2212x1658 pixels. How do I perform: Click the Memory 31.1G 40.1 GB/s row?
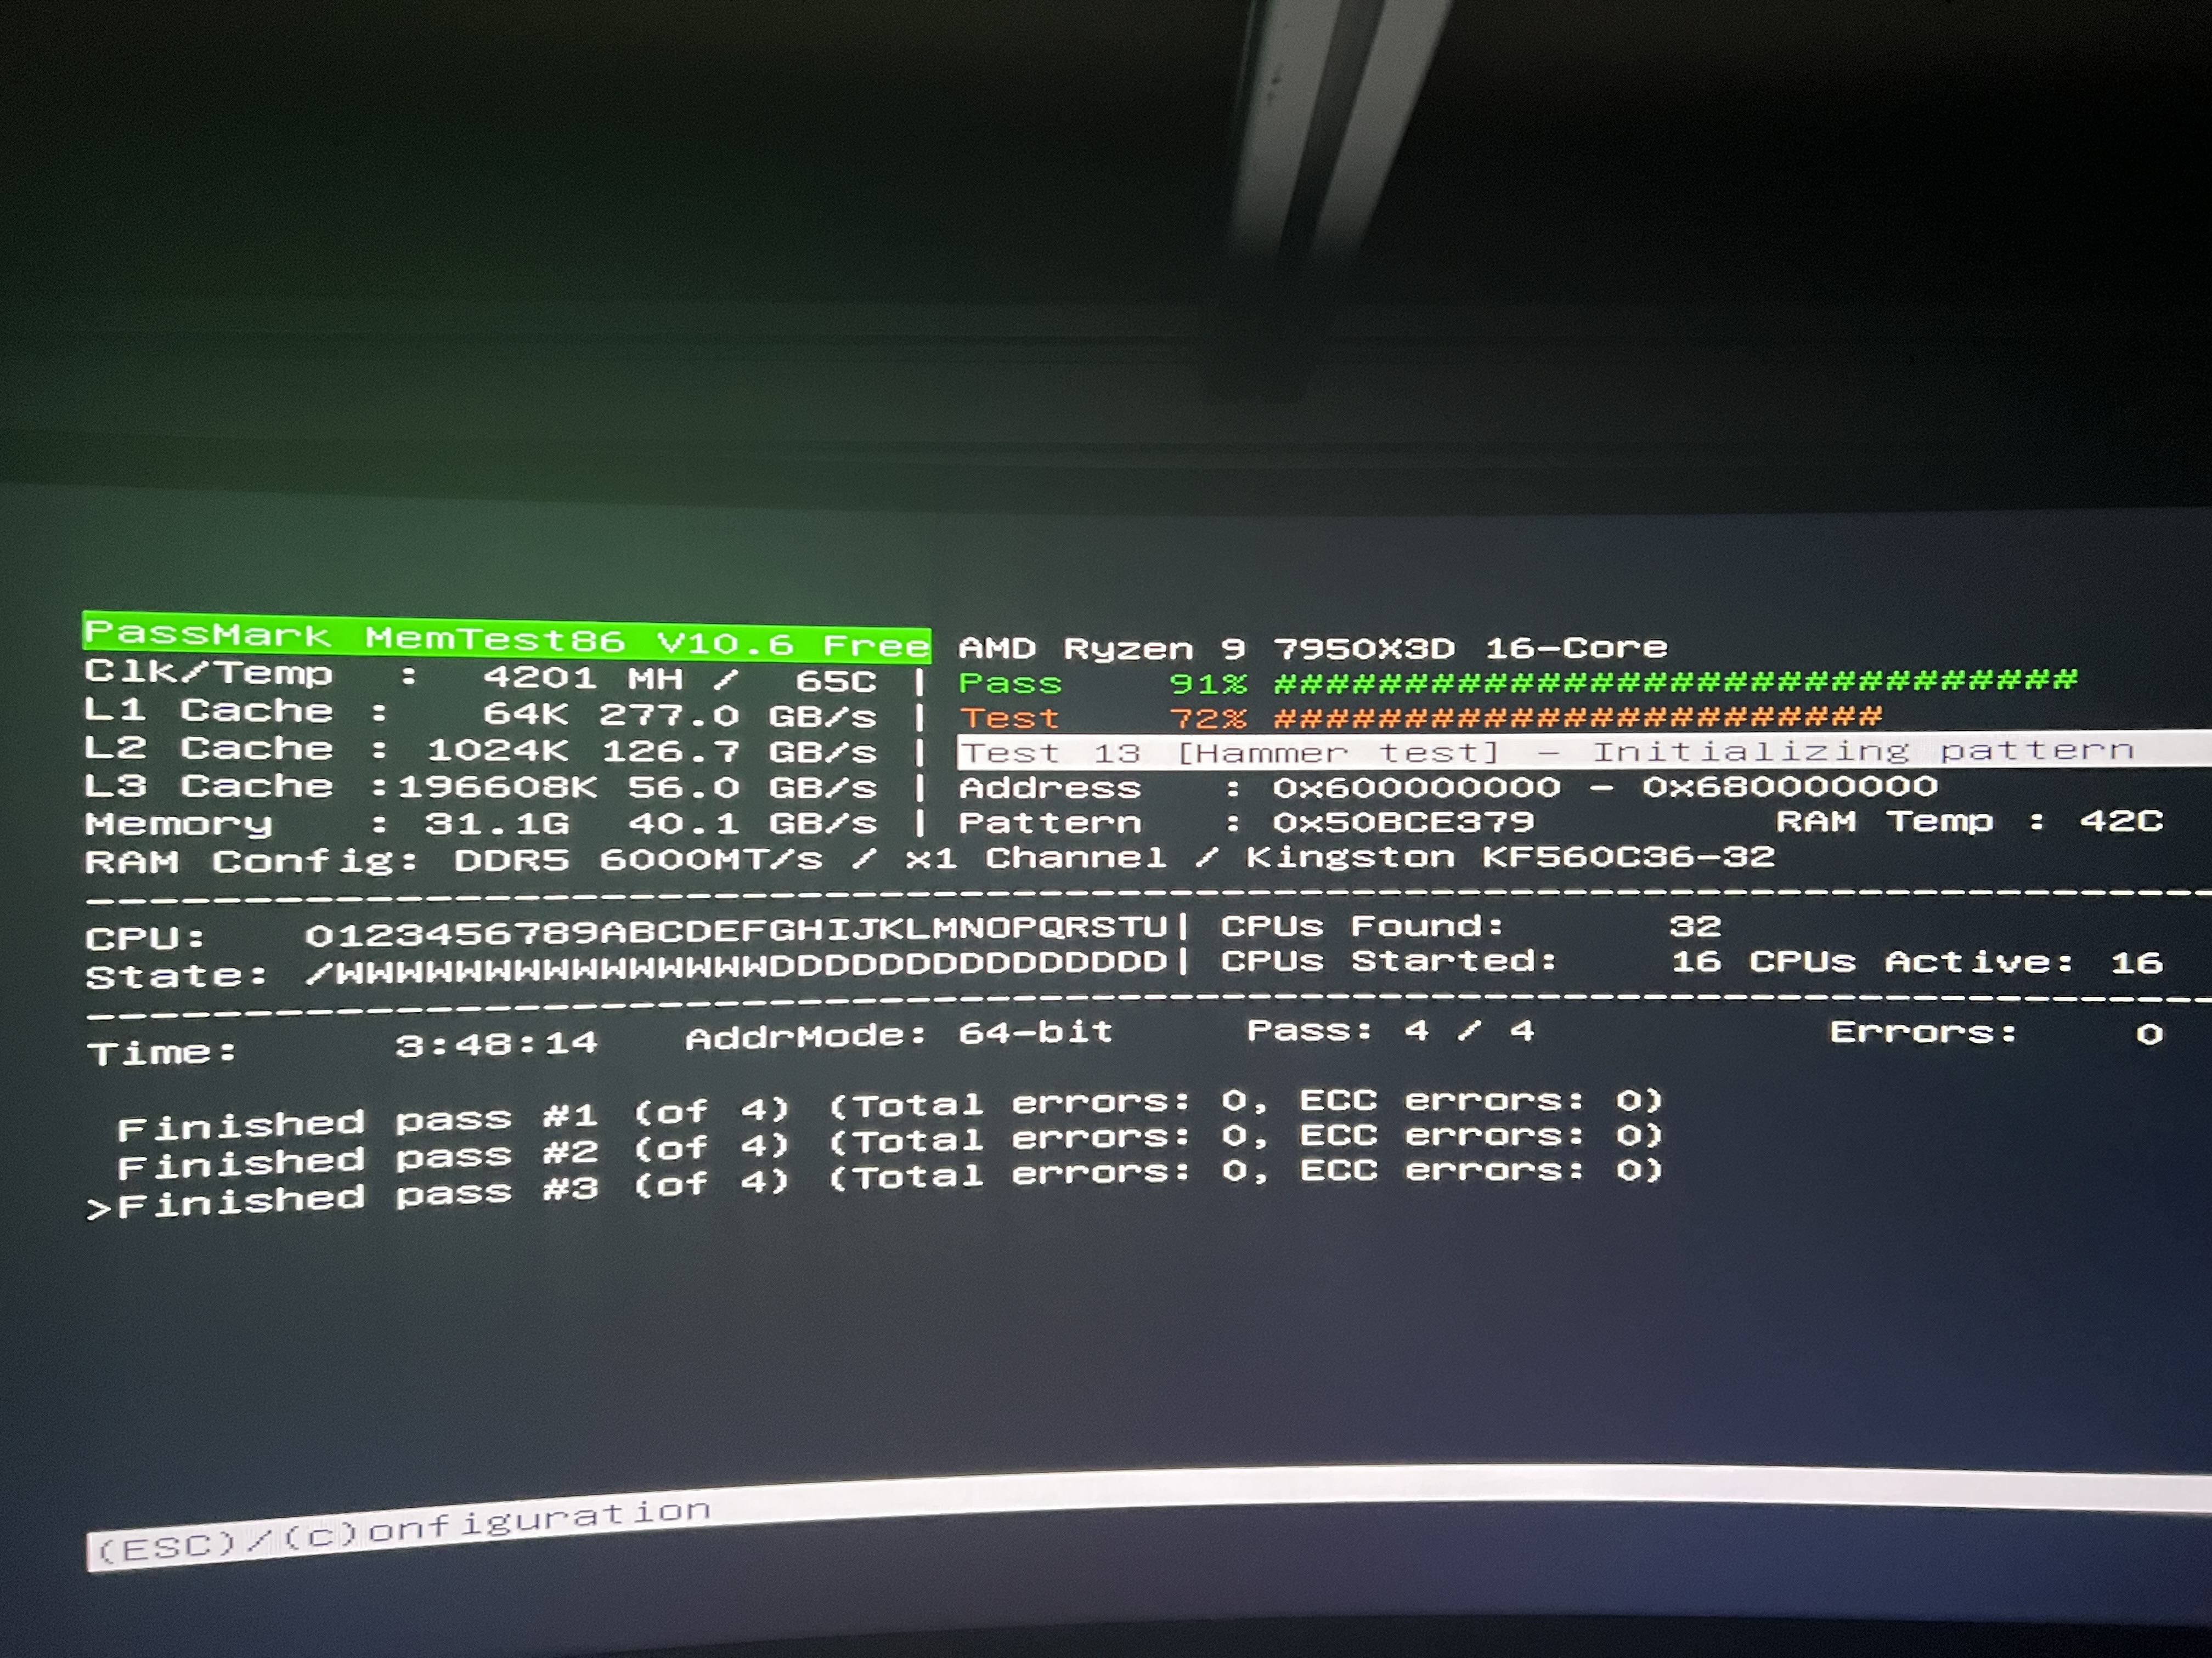point(481,824)
